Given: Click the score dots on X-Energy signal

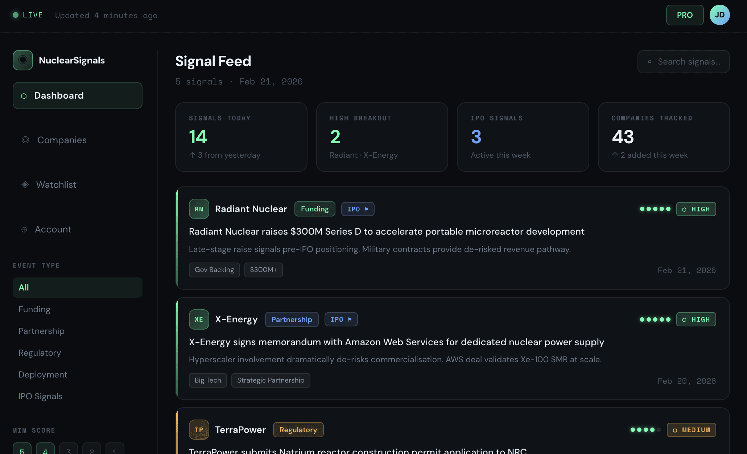Looking at the screenshot, I should (655, 319).
